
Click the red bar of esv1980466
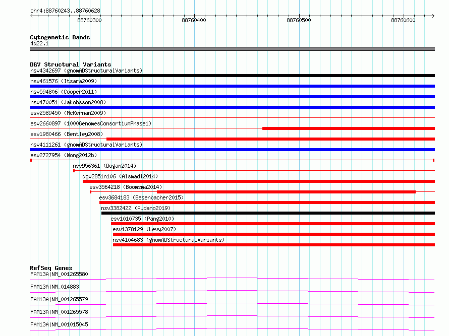tap(270, 139)
